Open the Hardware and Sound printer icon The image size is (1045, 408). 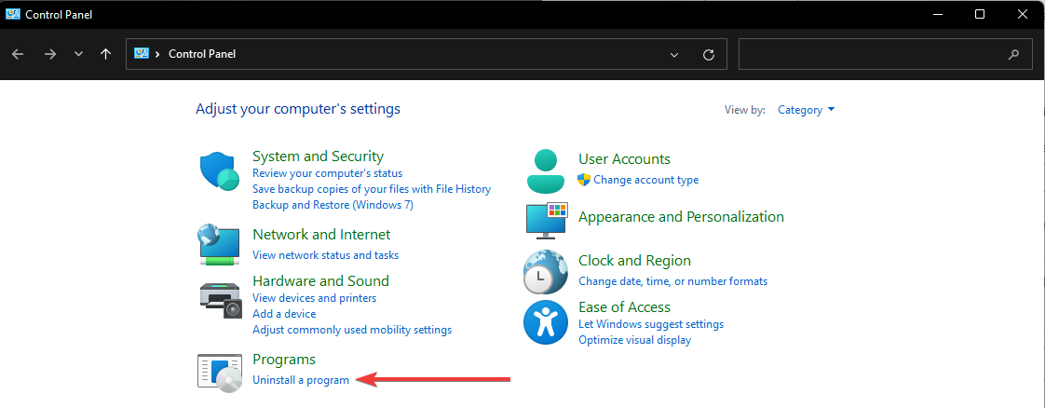coord(219,300)
